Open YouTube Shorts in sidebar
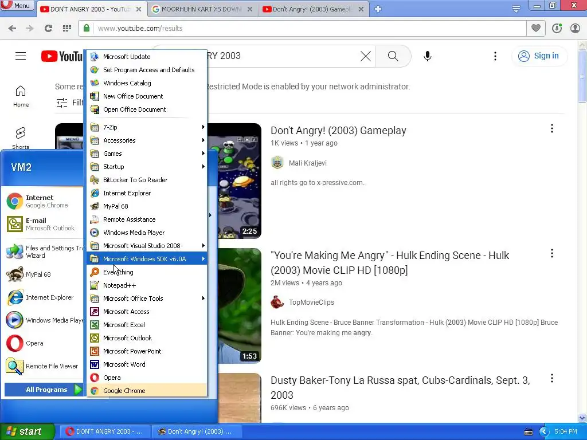Screen dimensions: 587x440 [21, 137]
